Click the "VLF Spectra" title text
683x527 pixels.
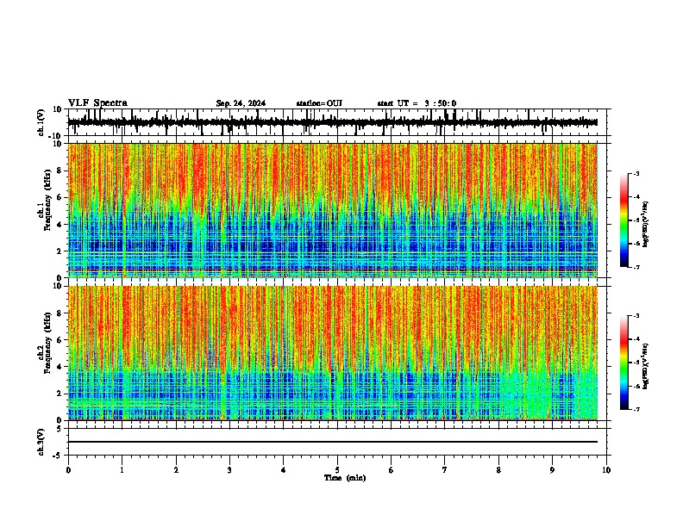coord(97,103)
